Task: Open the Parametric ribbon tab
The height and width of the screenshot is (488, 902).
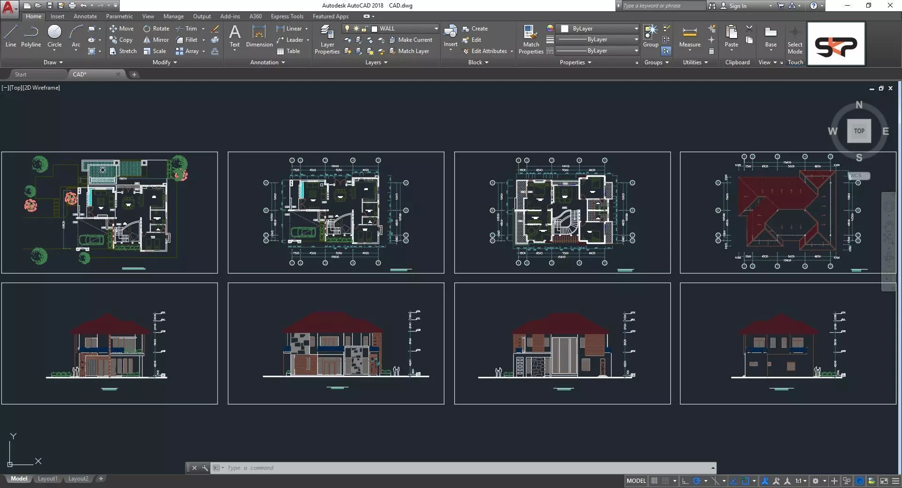Action: click(119, 16)
